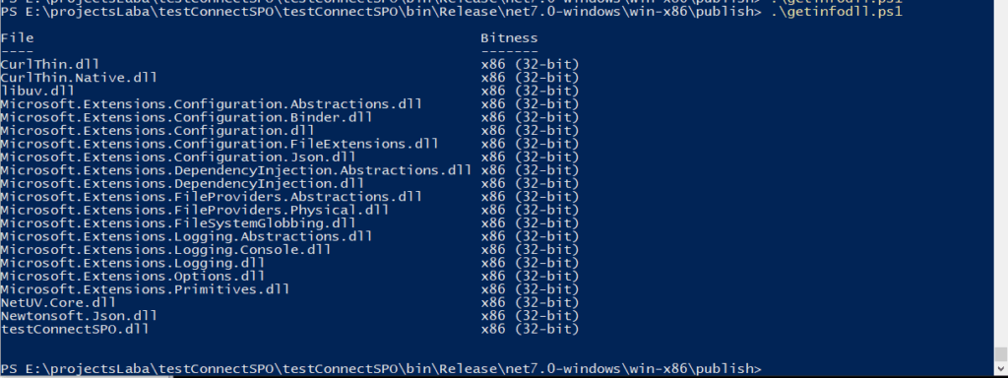
Task: Select Microsoft.Extensions.Configuration.Abstractions.dll text
Action: (212, 104)
